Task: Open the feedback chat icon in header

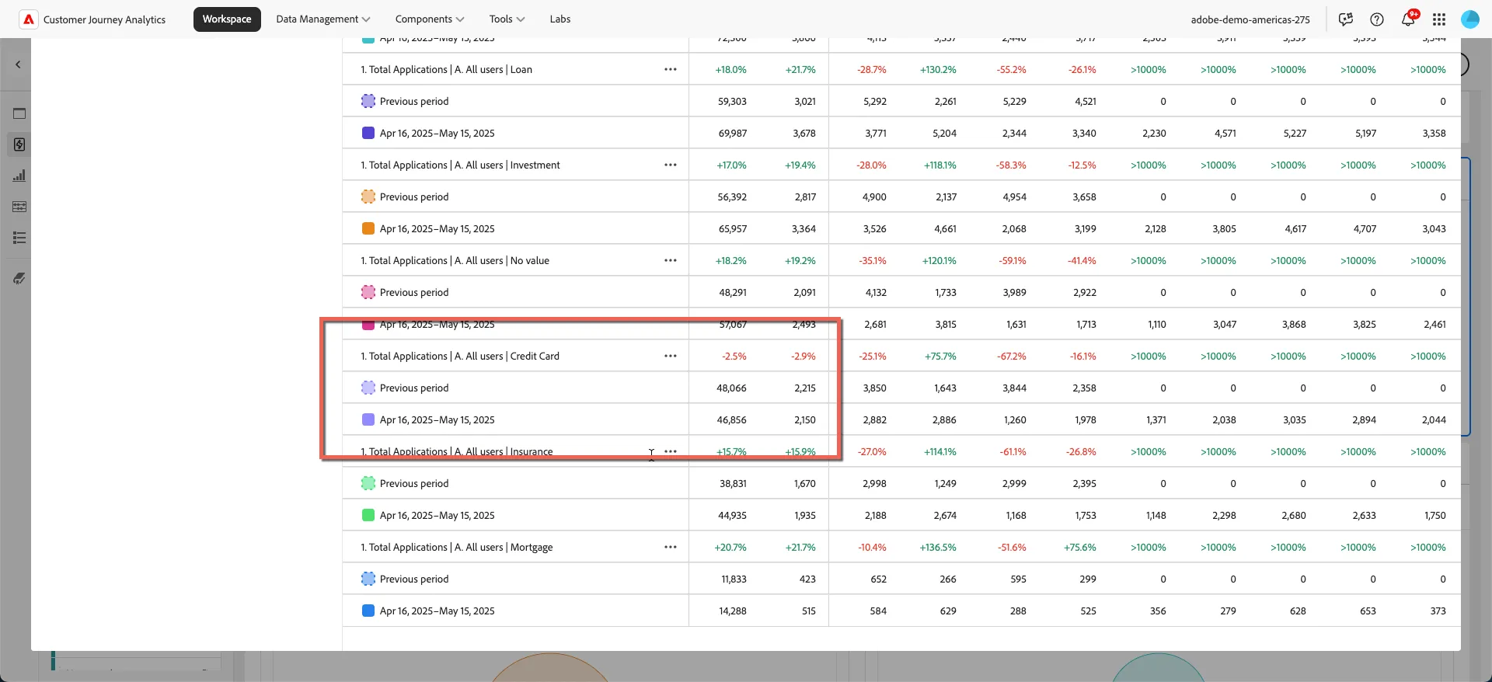Action: pyautogui.click(x=1346, y=19)
